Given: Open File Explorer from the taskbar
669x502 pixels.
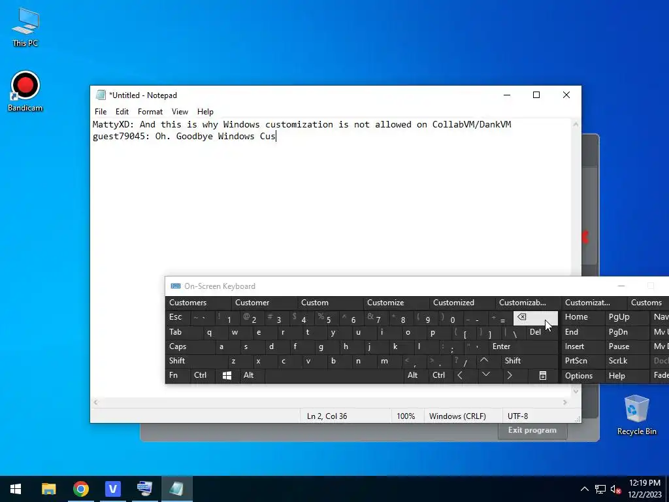Looking at the screenshot, I should point(48,489).
